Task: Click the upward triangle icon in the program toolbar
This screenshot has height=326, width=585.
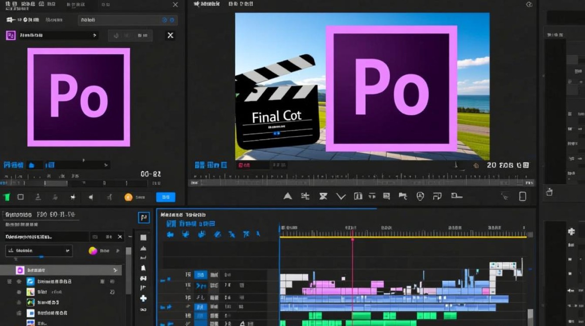Action: coord(288,196)
